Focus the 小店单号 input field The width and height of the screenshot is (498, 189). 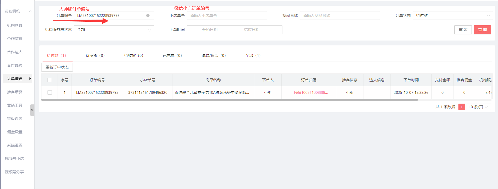(x=227, y=16)
